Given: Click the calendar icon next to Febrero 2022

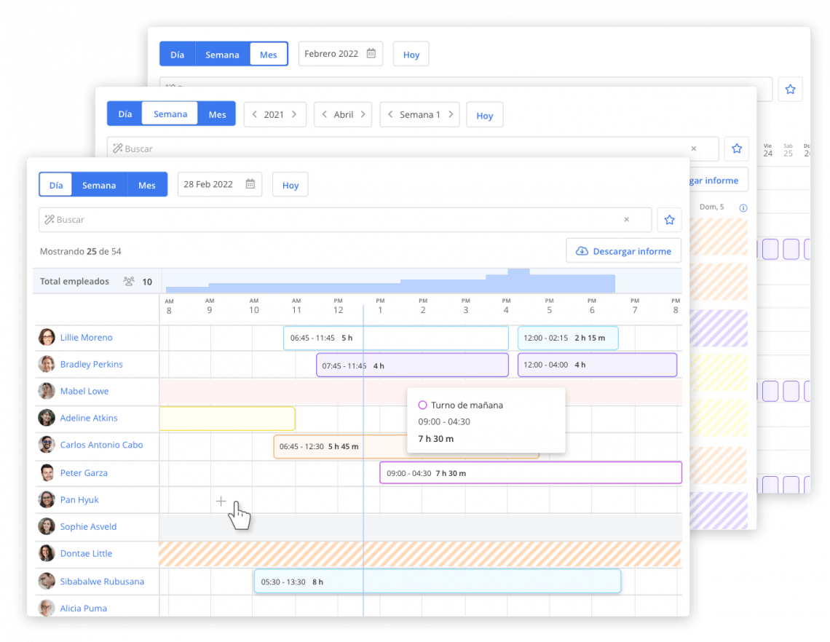Looking at the screenshot, I should (x=371, y=54).
